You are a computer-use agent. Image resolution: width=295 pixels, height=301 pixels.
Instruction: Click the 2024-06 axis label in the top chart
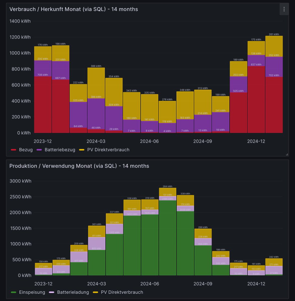[149, 141]
